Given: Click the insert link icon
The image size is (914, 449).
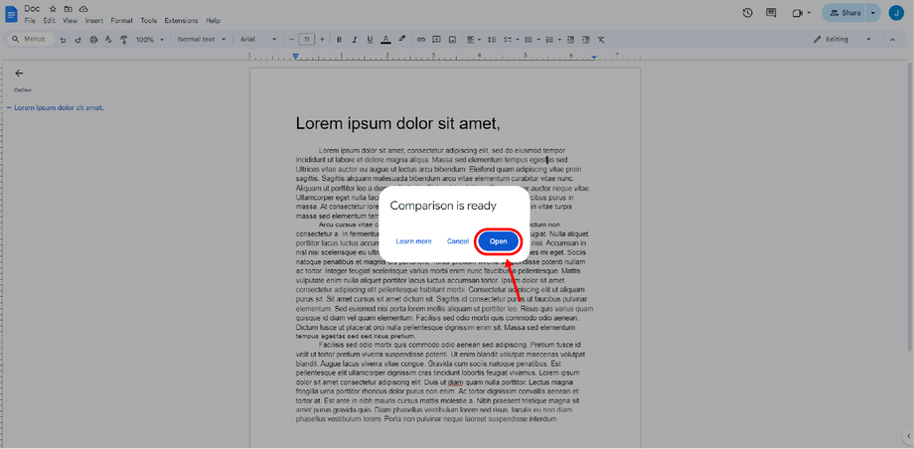Looking at the screenshot, I should [x=421, y=40].
